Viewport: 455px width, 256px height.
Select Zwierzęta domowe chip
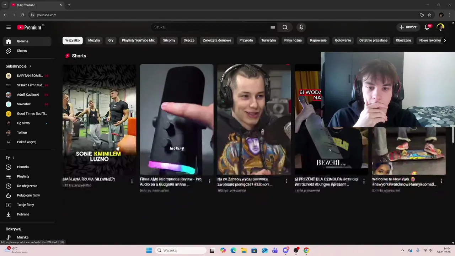point(217,41)
